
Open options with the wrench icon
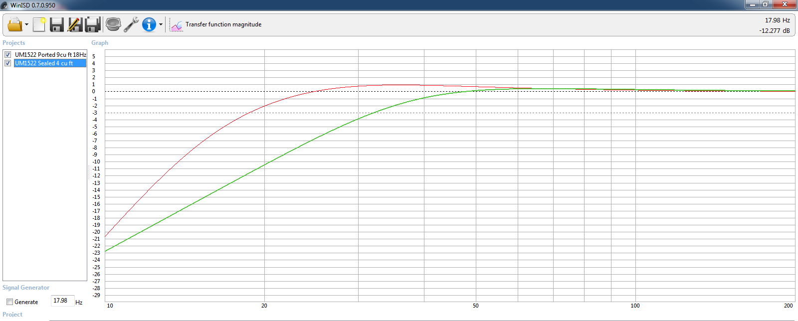[131, 24]
